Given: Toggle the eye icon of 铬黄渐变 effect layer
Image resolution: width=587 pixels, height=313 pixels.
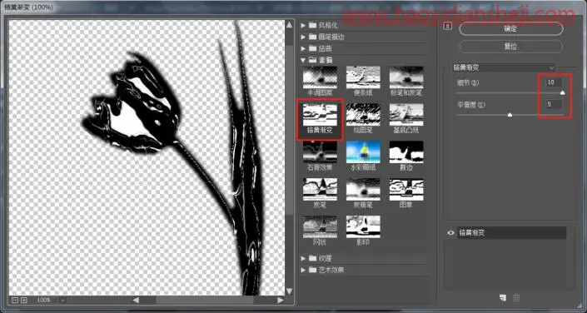Looking at the screenshot, I should [450, 232].
